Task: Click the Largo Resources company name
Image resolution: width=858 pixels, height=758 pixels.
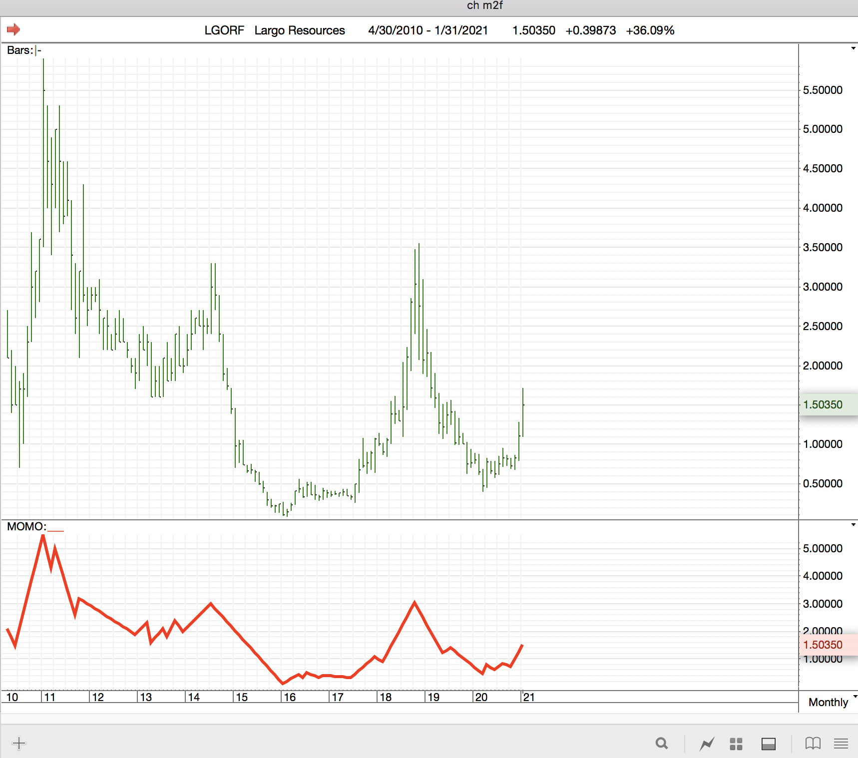Action: click(x=300, y=30)
